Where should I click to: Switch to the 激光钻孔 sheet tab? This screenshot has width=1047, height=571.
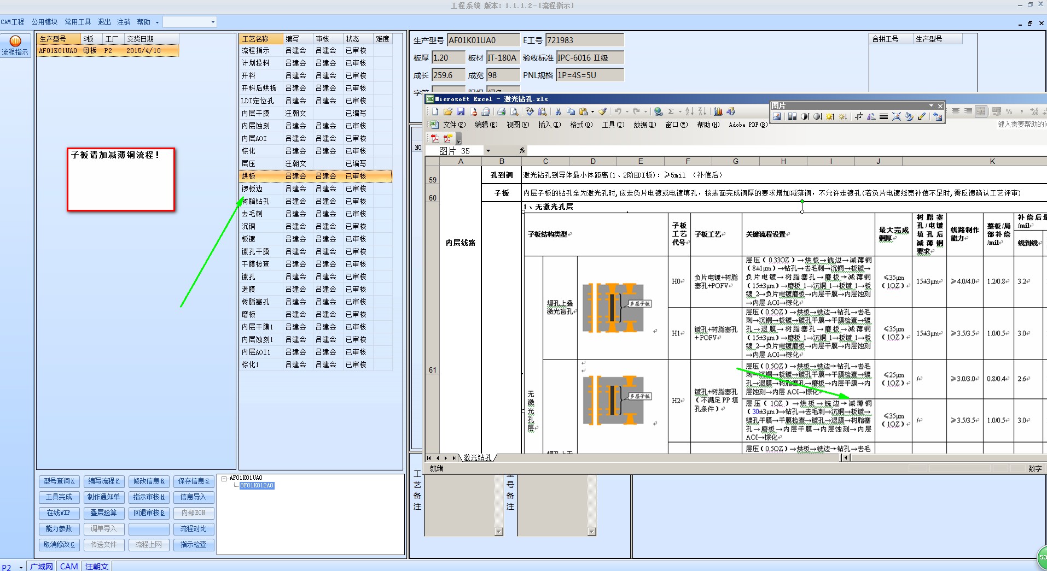pyautogui.click(x=478, y=458)
